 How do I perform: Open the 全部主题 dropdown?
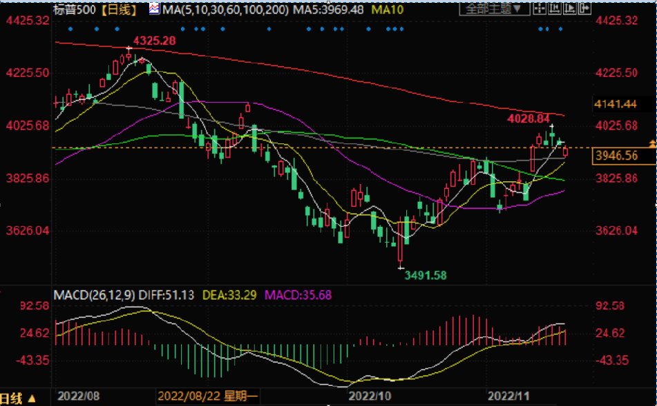(x=495, y=8)
